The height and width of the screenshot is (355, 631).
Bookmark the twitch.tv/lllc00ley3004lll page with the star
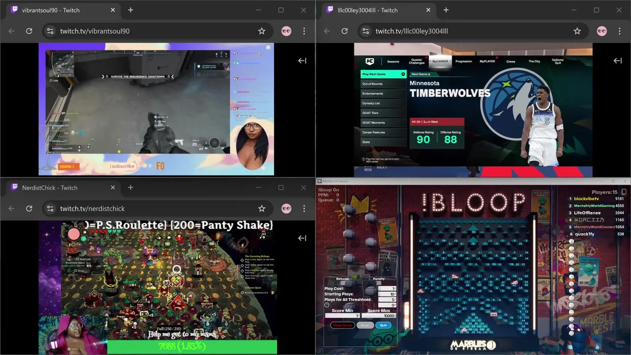[x=577, y=31]
